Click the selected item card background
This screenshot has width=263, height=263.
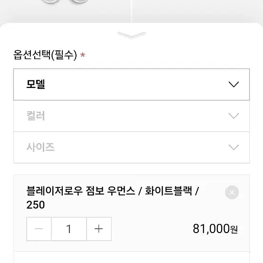click(131, 213)
